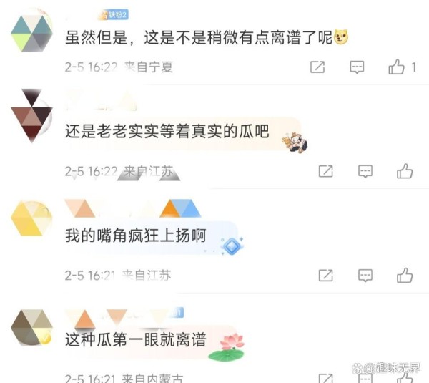This screenshot has height=383, width=429.
Task: Share the 稍微有点离谱了呢 comment
Action: click(x=317, y=67)
